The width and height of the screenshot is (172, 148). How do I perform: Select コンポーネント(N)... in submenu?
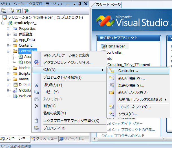pyautogui.click(x=138, y=107)
